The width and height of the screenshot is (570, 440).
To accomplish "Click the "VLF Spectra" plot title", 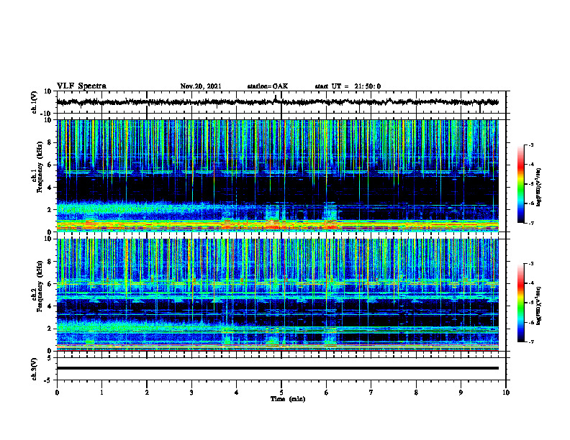I will 81,86.
